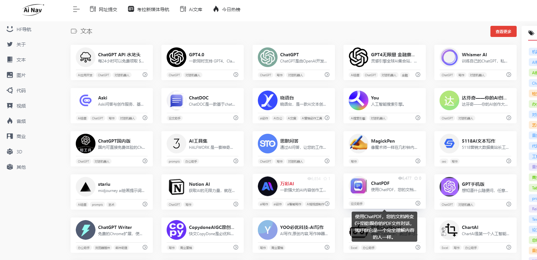Click the arrow on ChartAI card
The width and height of the screenshot is (537, 260).
(509, 247)
